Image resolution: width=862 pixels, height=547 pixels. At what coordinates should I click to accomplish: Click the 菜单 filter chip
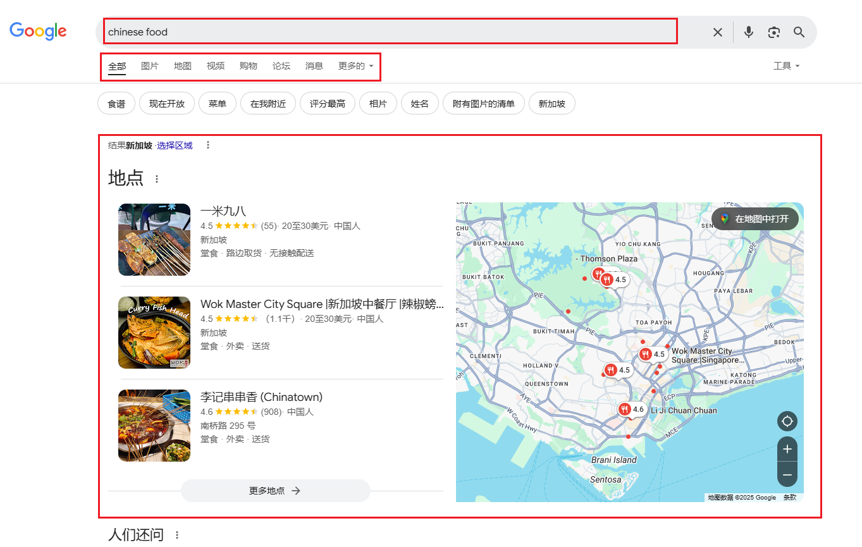(x=218, y=104)
